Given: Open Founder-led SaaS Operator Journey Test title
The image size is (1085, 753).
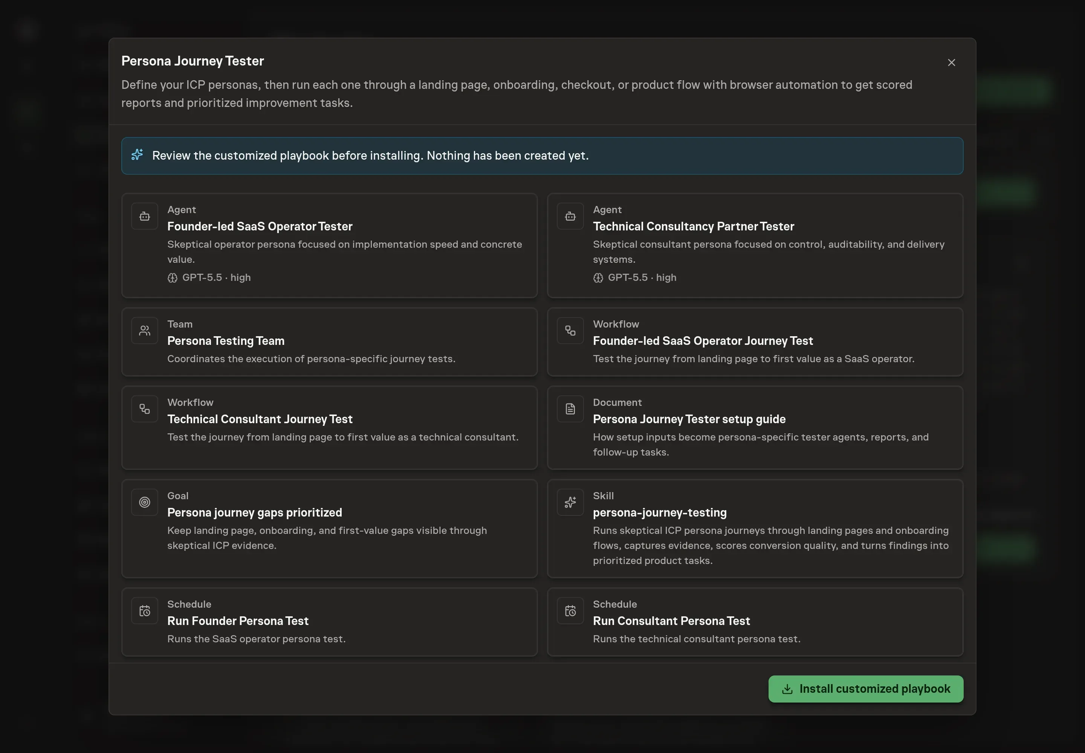Looking at the screenshot, I should [x=703, y=341].
